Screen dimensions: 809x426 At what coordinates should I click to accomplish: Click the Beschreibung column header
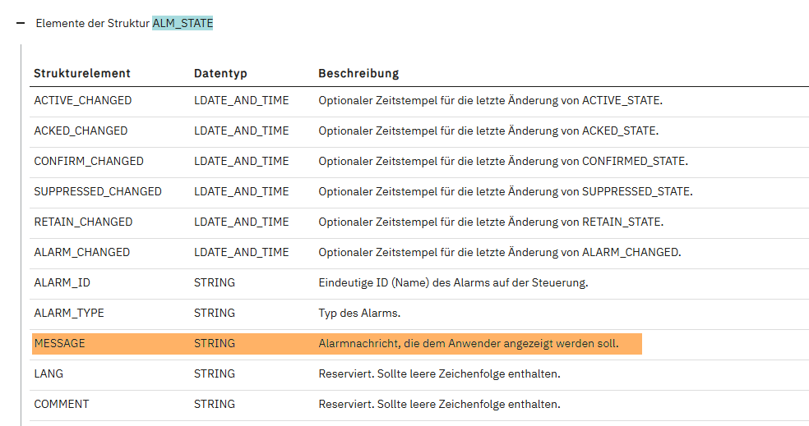tap(358, 73)
